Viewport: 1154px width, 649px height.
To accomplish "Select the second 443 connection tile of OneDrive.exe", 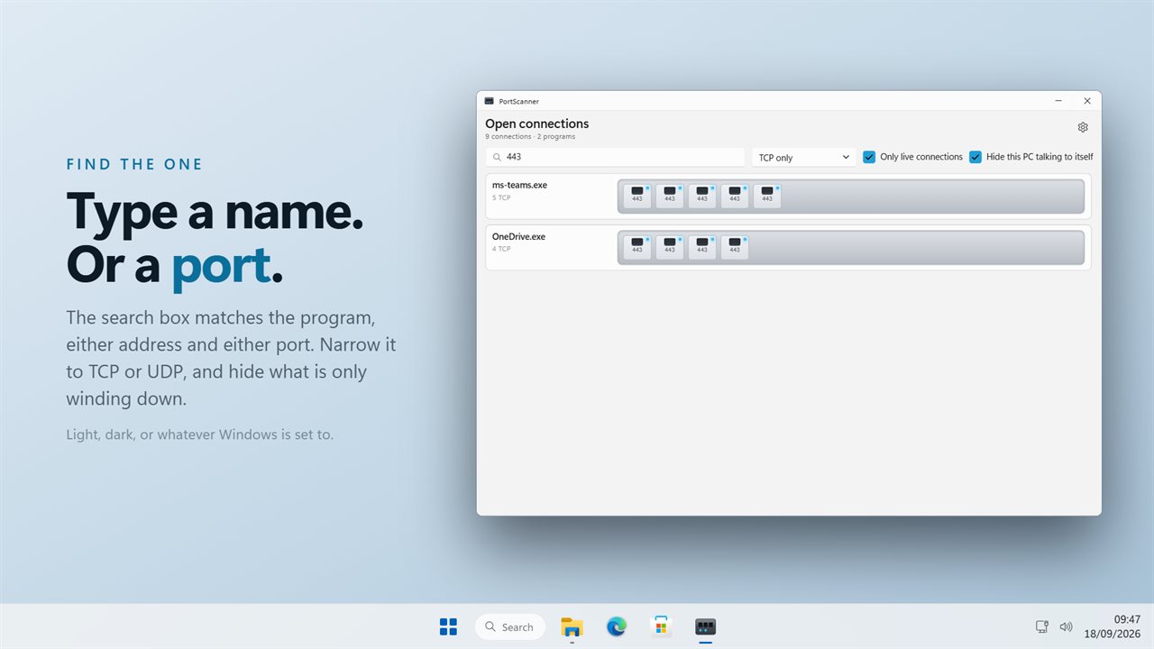I will tap(670, 247).
